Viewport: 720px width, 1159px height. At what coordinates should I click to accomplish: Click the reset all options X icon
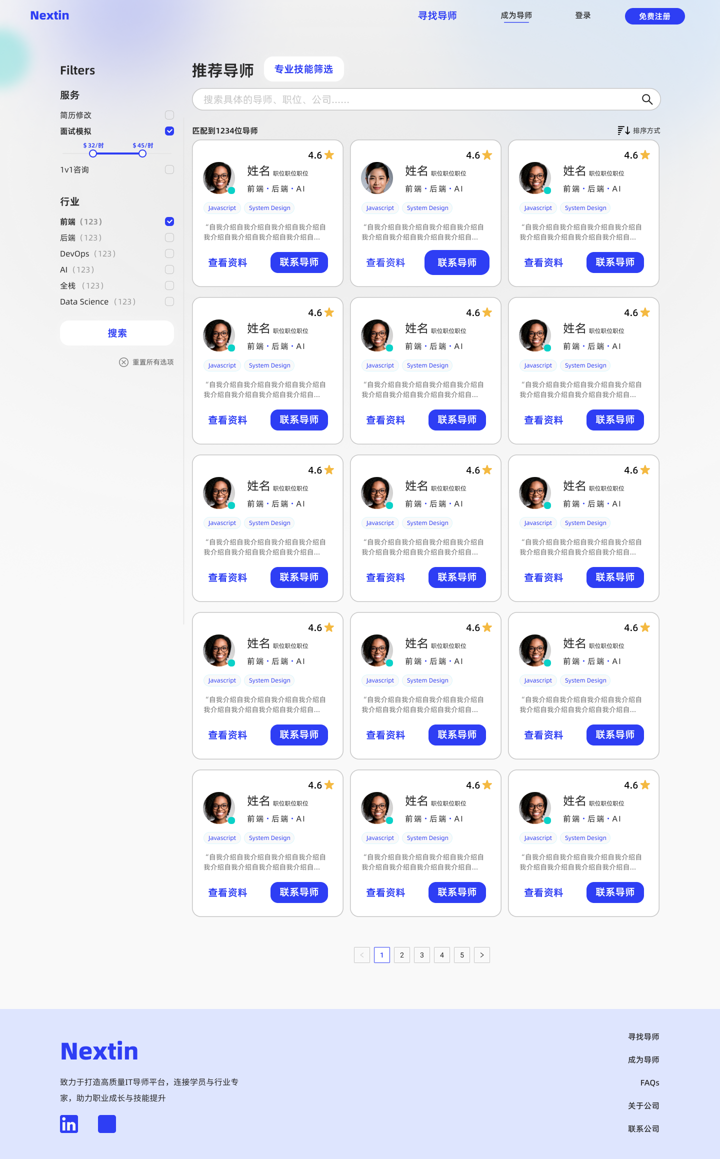pos(123,362)
